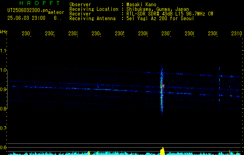The image size is (244, 155).
Task: Click the large yellow peak in power graph
Action: coord(162,151)
